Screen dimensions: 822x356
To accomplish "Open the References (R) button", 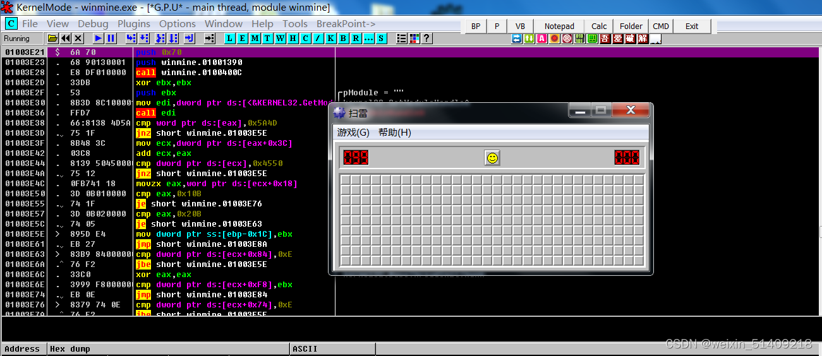I will [x=356, y=39].
